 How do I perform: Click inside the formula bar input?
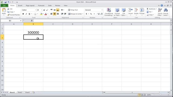click(102, 20)
